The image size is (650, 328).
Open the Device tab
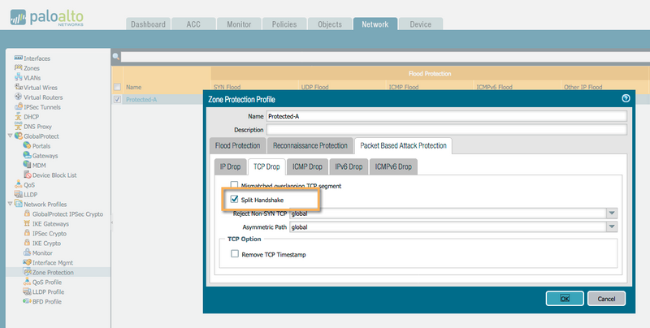(420, 24)
